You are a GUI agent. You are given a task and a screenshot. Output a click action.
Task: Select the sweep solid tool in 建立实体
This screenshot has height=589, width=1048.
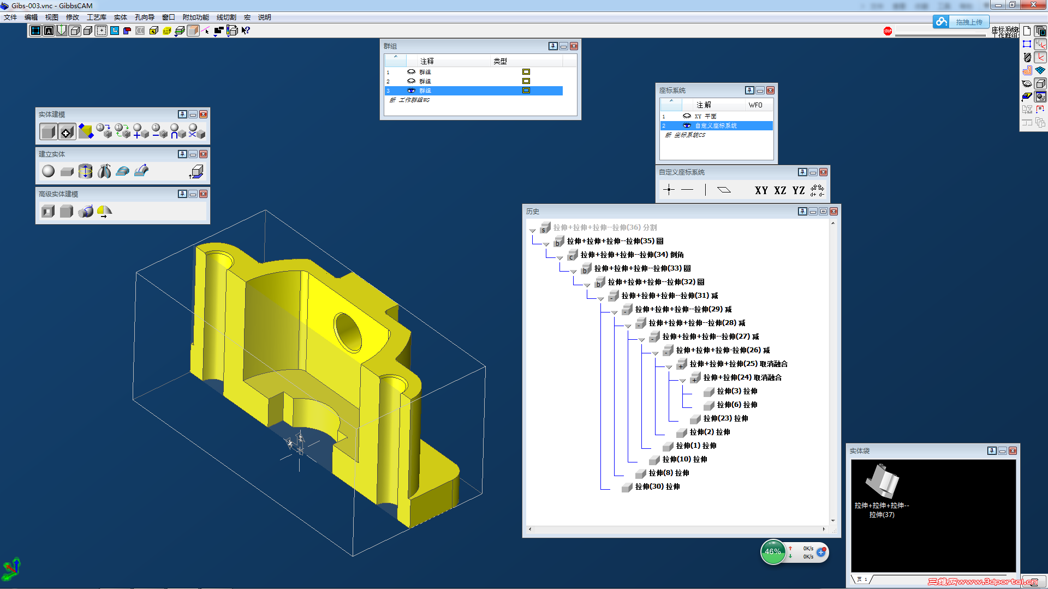pos(141,171)
